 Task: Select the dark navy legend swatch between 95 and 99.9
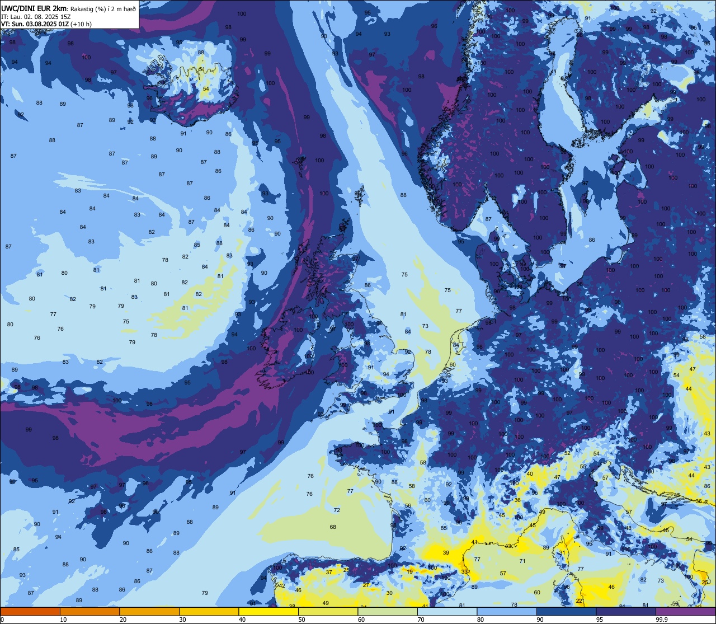tap(626, 611)
